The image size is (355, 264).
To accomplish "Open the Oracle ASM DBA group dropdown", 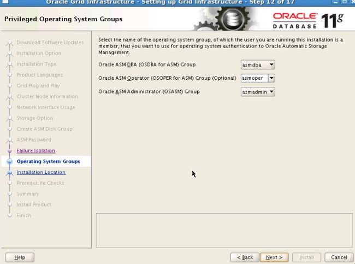I will point(258,65).
